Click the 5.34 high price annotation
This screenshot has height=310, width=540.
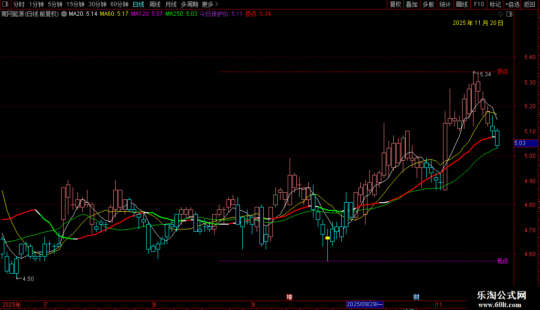pos(485,74)
